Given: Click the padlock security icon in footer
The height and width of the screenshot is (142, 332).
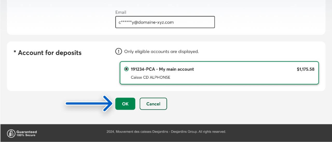Looking at the screenshot, I should coord(11,133).
